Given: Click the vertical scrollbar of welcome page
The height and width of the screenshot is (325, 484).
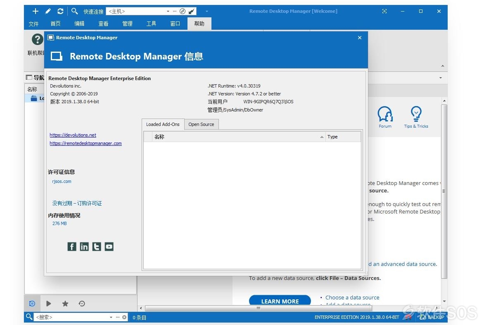Looking at the screenshot, I should click(x=444, y=191).
